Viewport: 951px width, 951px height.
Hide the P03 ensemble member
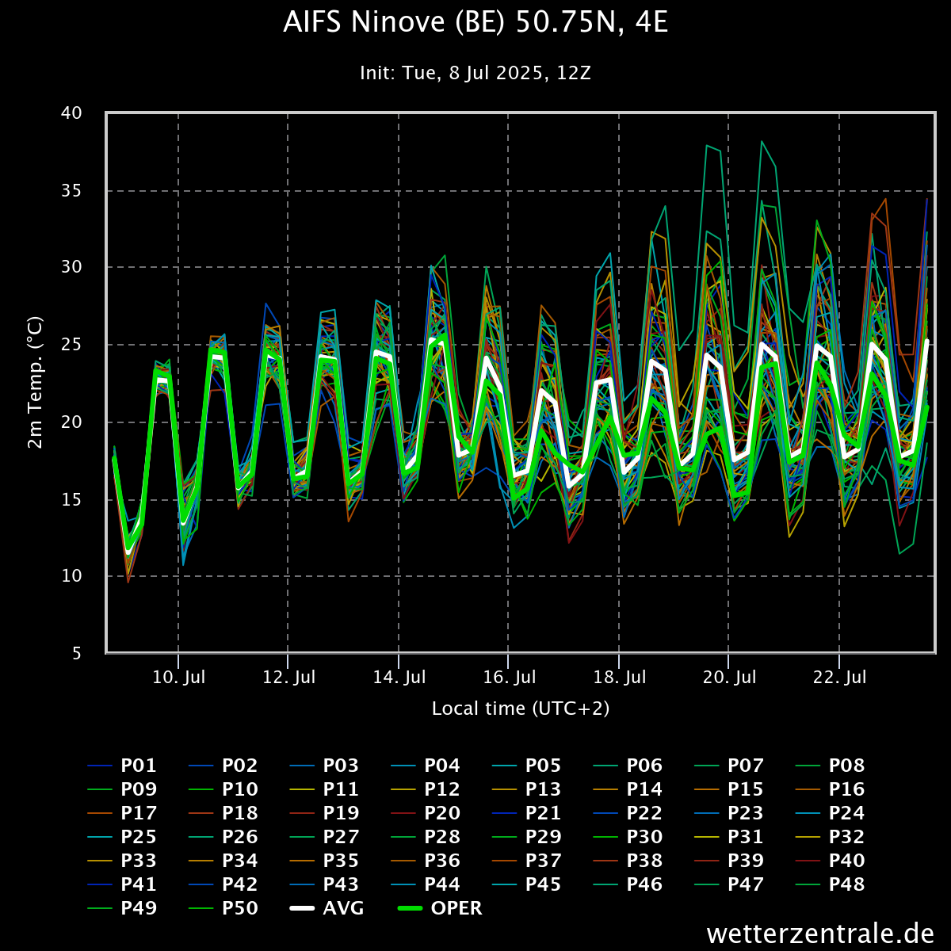coord(325,766)
